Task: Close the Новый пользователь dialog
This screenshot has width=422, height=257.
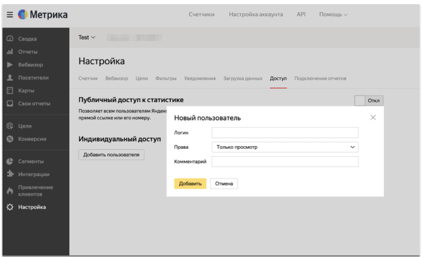Action: pos(373,117)
